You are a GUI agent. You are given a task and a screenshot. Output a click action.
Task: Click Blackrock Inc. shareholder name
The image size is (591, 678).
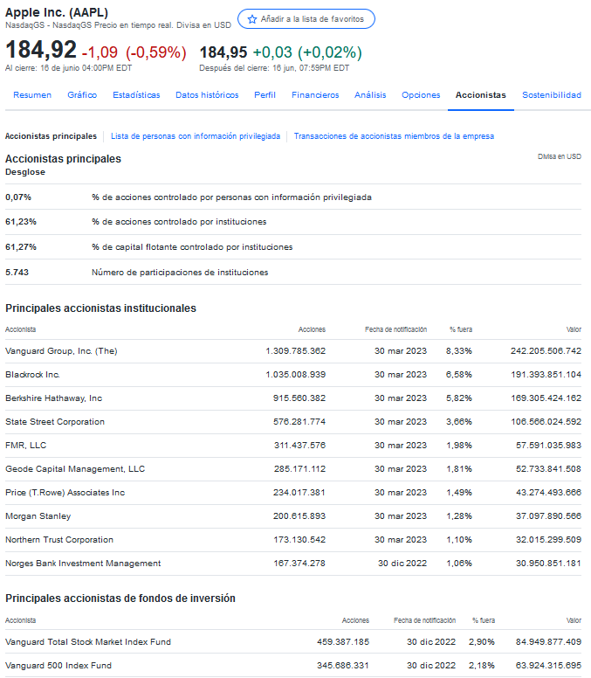32,375
